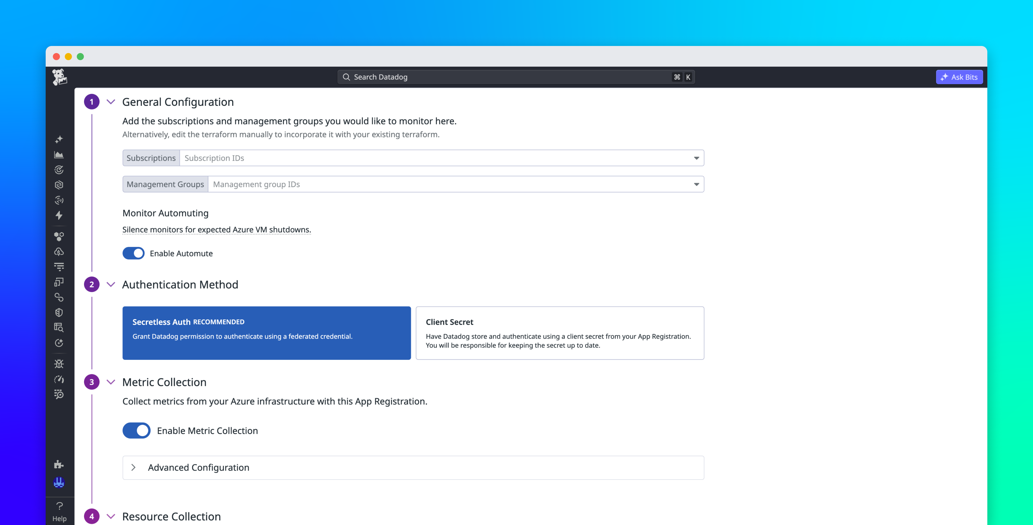Click the Management Groups field label
The image size is (1033, 525).
(x=165, y=184)
